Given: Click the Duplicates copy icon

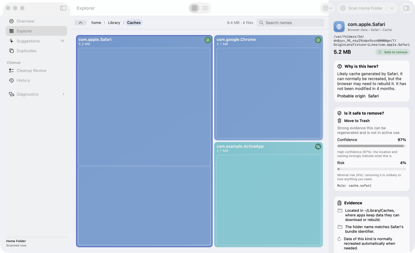Looking at the screenshot, I should 12,51.
